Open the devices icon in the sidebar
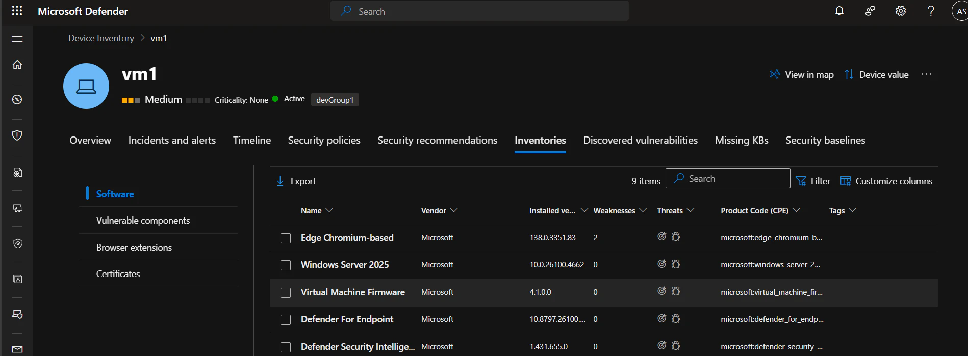Image resolution: width=968 pixels, height=356 pixels. pyautogui.click(x=17, y=208)
